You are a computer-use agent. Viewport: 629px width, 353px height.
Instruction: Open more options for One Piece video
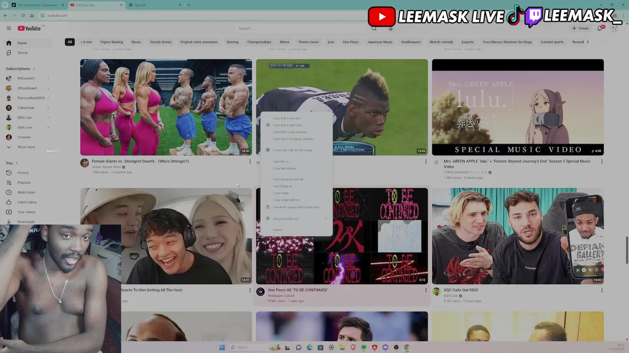pyautogui.click(x=426, y=290)
